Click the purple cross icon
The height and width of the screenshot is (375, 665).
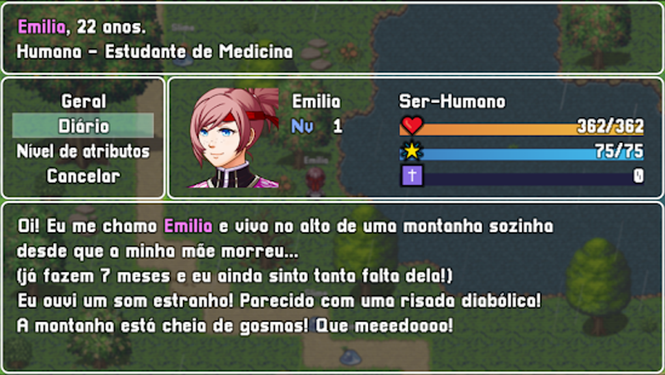pyautogui.click(x=412, y=175)
